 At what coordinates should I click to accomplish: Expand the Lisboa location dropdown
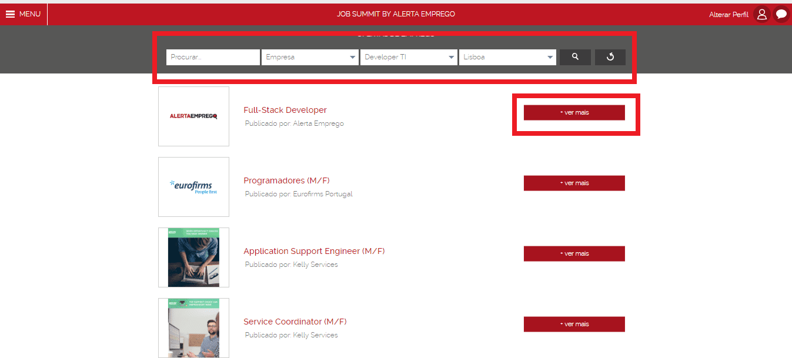tap(507, 57)
